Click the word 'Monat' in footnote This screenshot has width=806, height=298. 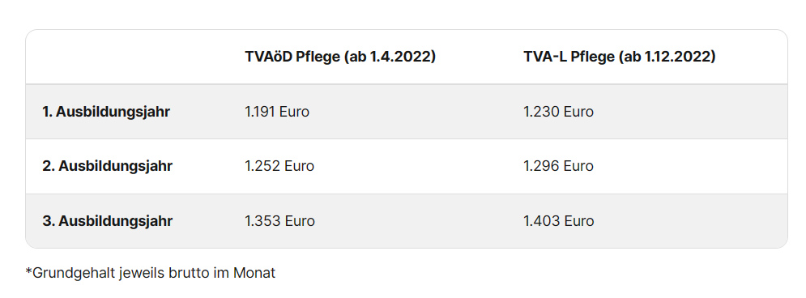pos(254,273)
